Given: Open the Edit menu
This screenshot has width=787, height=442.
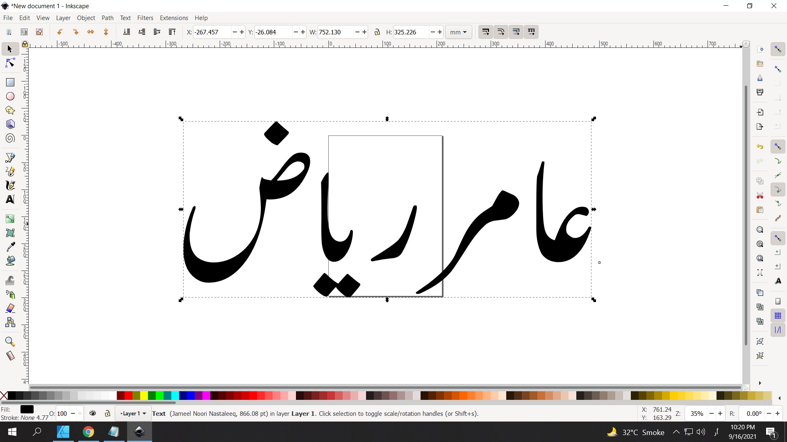Looking at the screenshot, I should pyautogui.click(x=25, y=18).
